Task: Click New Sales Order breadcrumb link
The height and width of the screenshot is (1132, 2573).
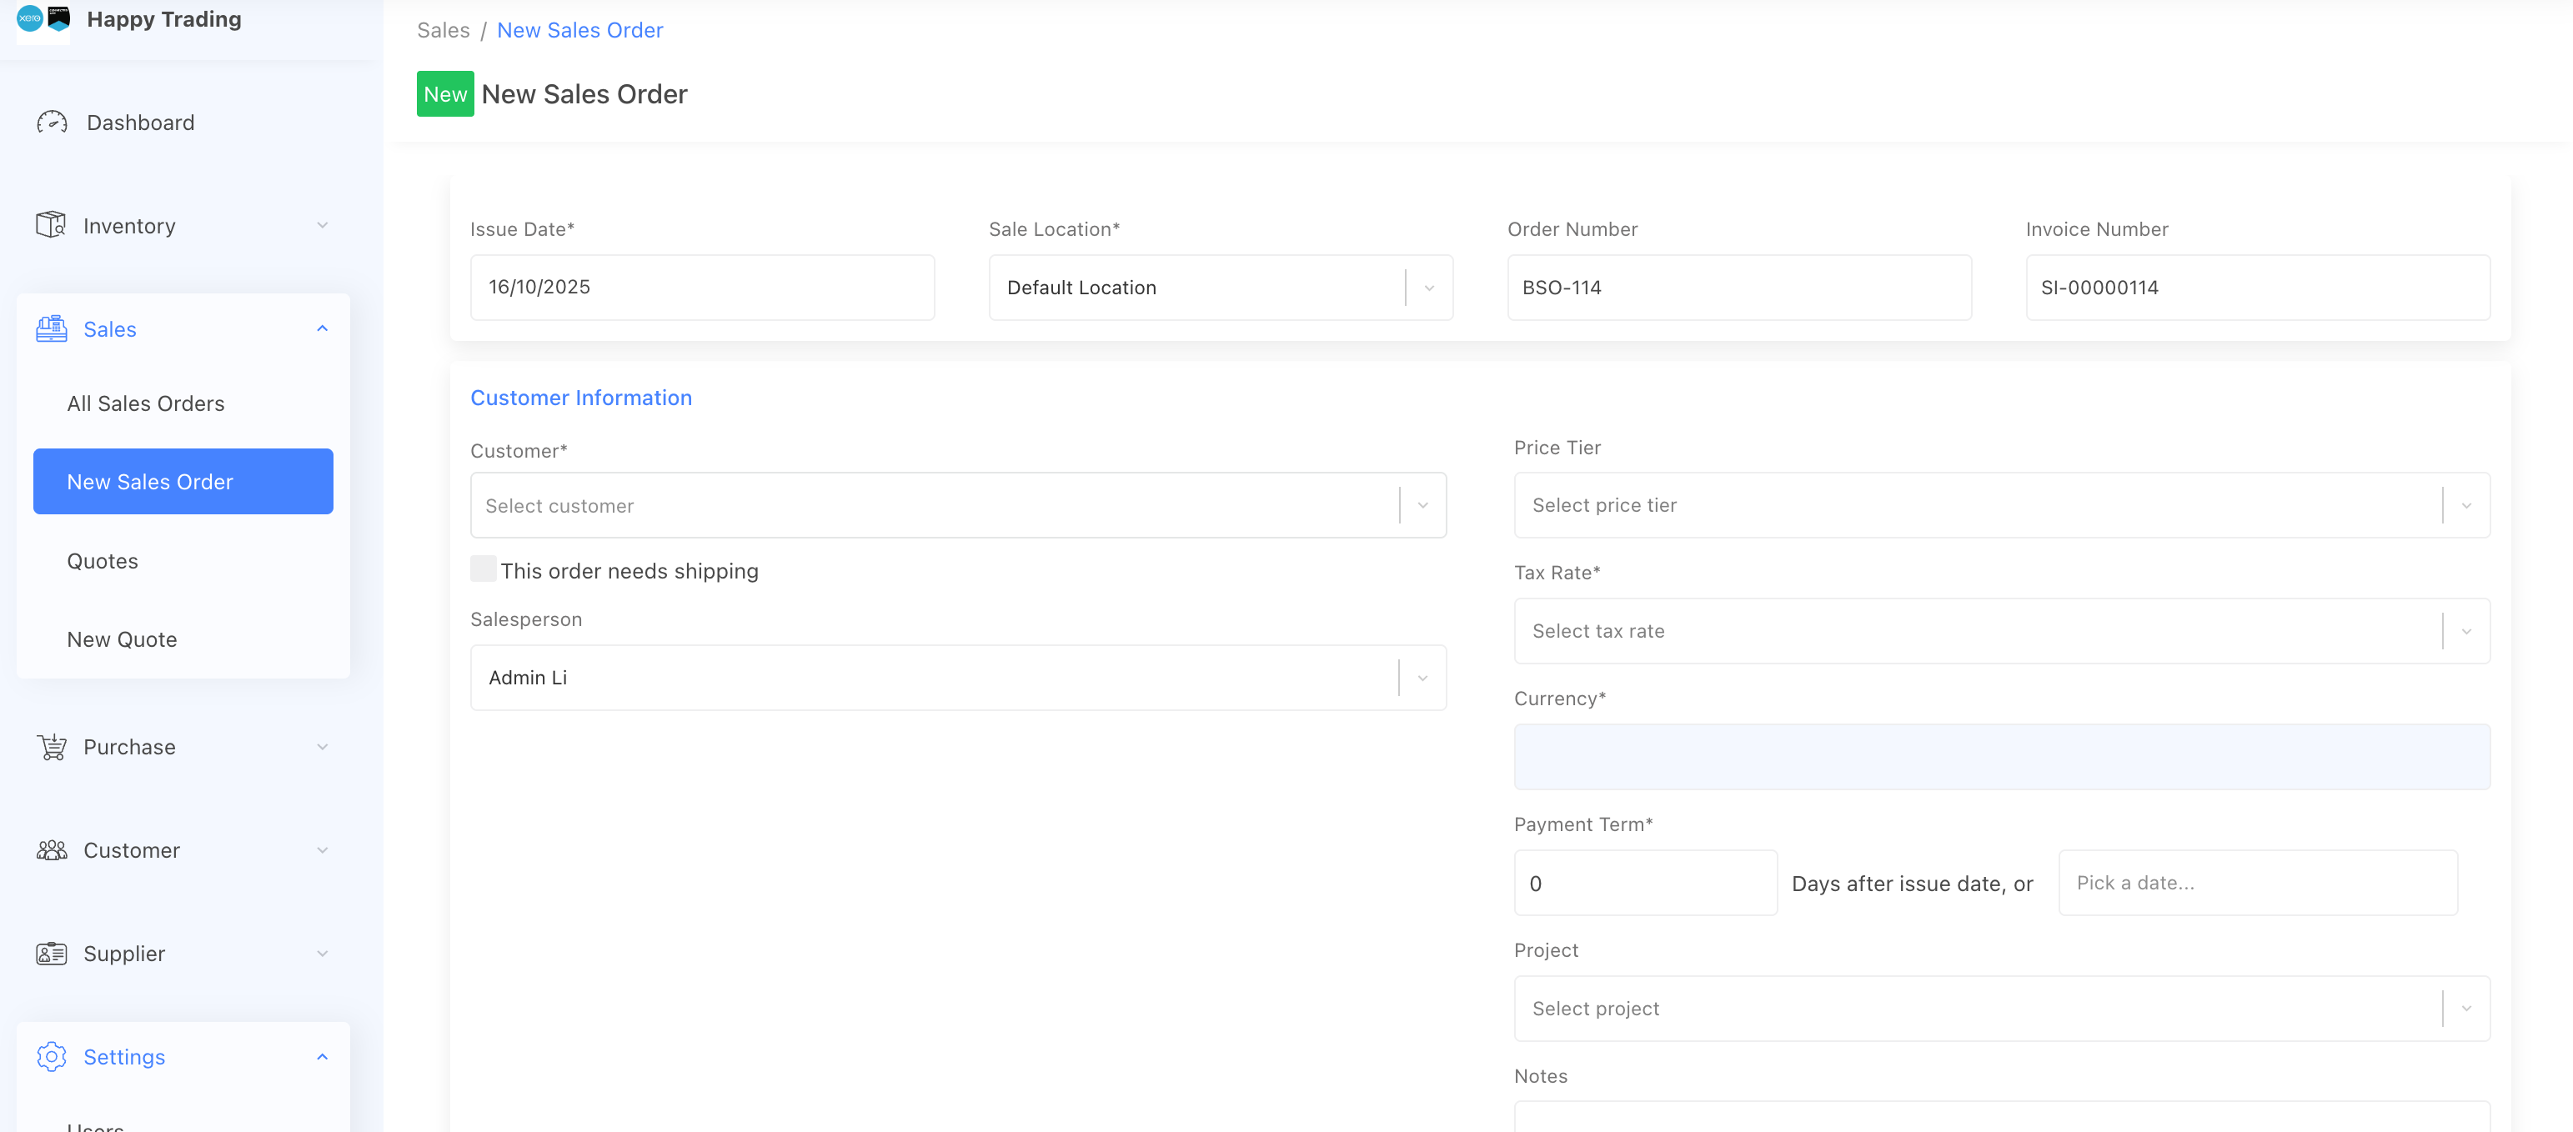Action: (579, 30)
